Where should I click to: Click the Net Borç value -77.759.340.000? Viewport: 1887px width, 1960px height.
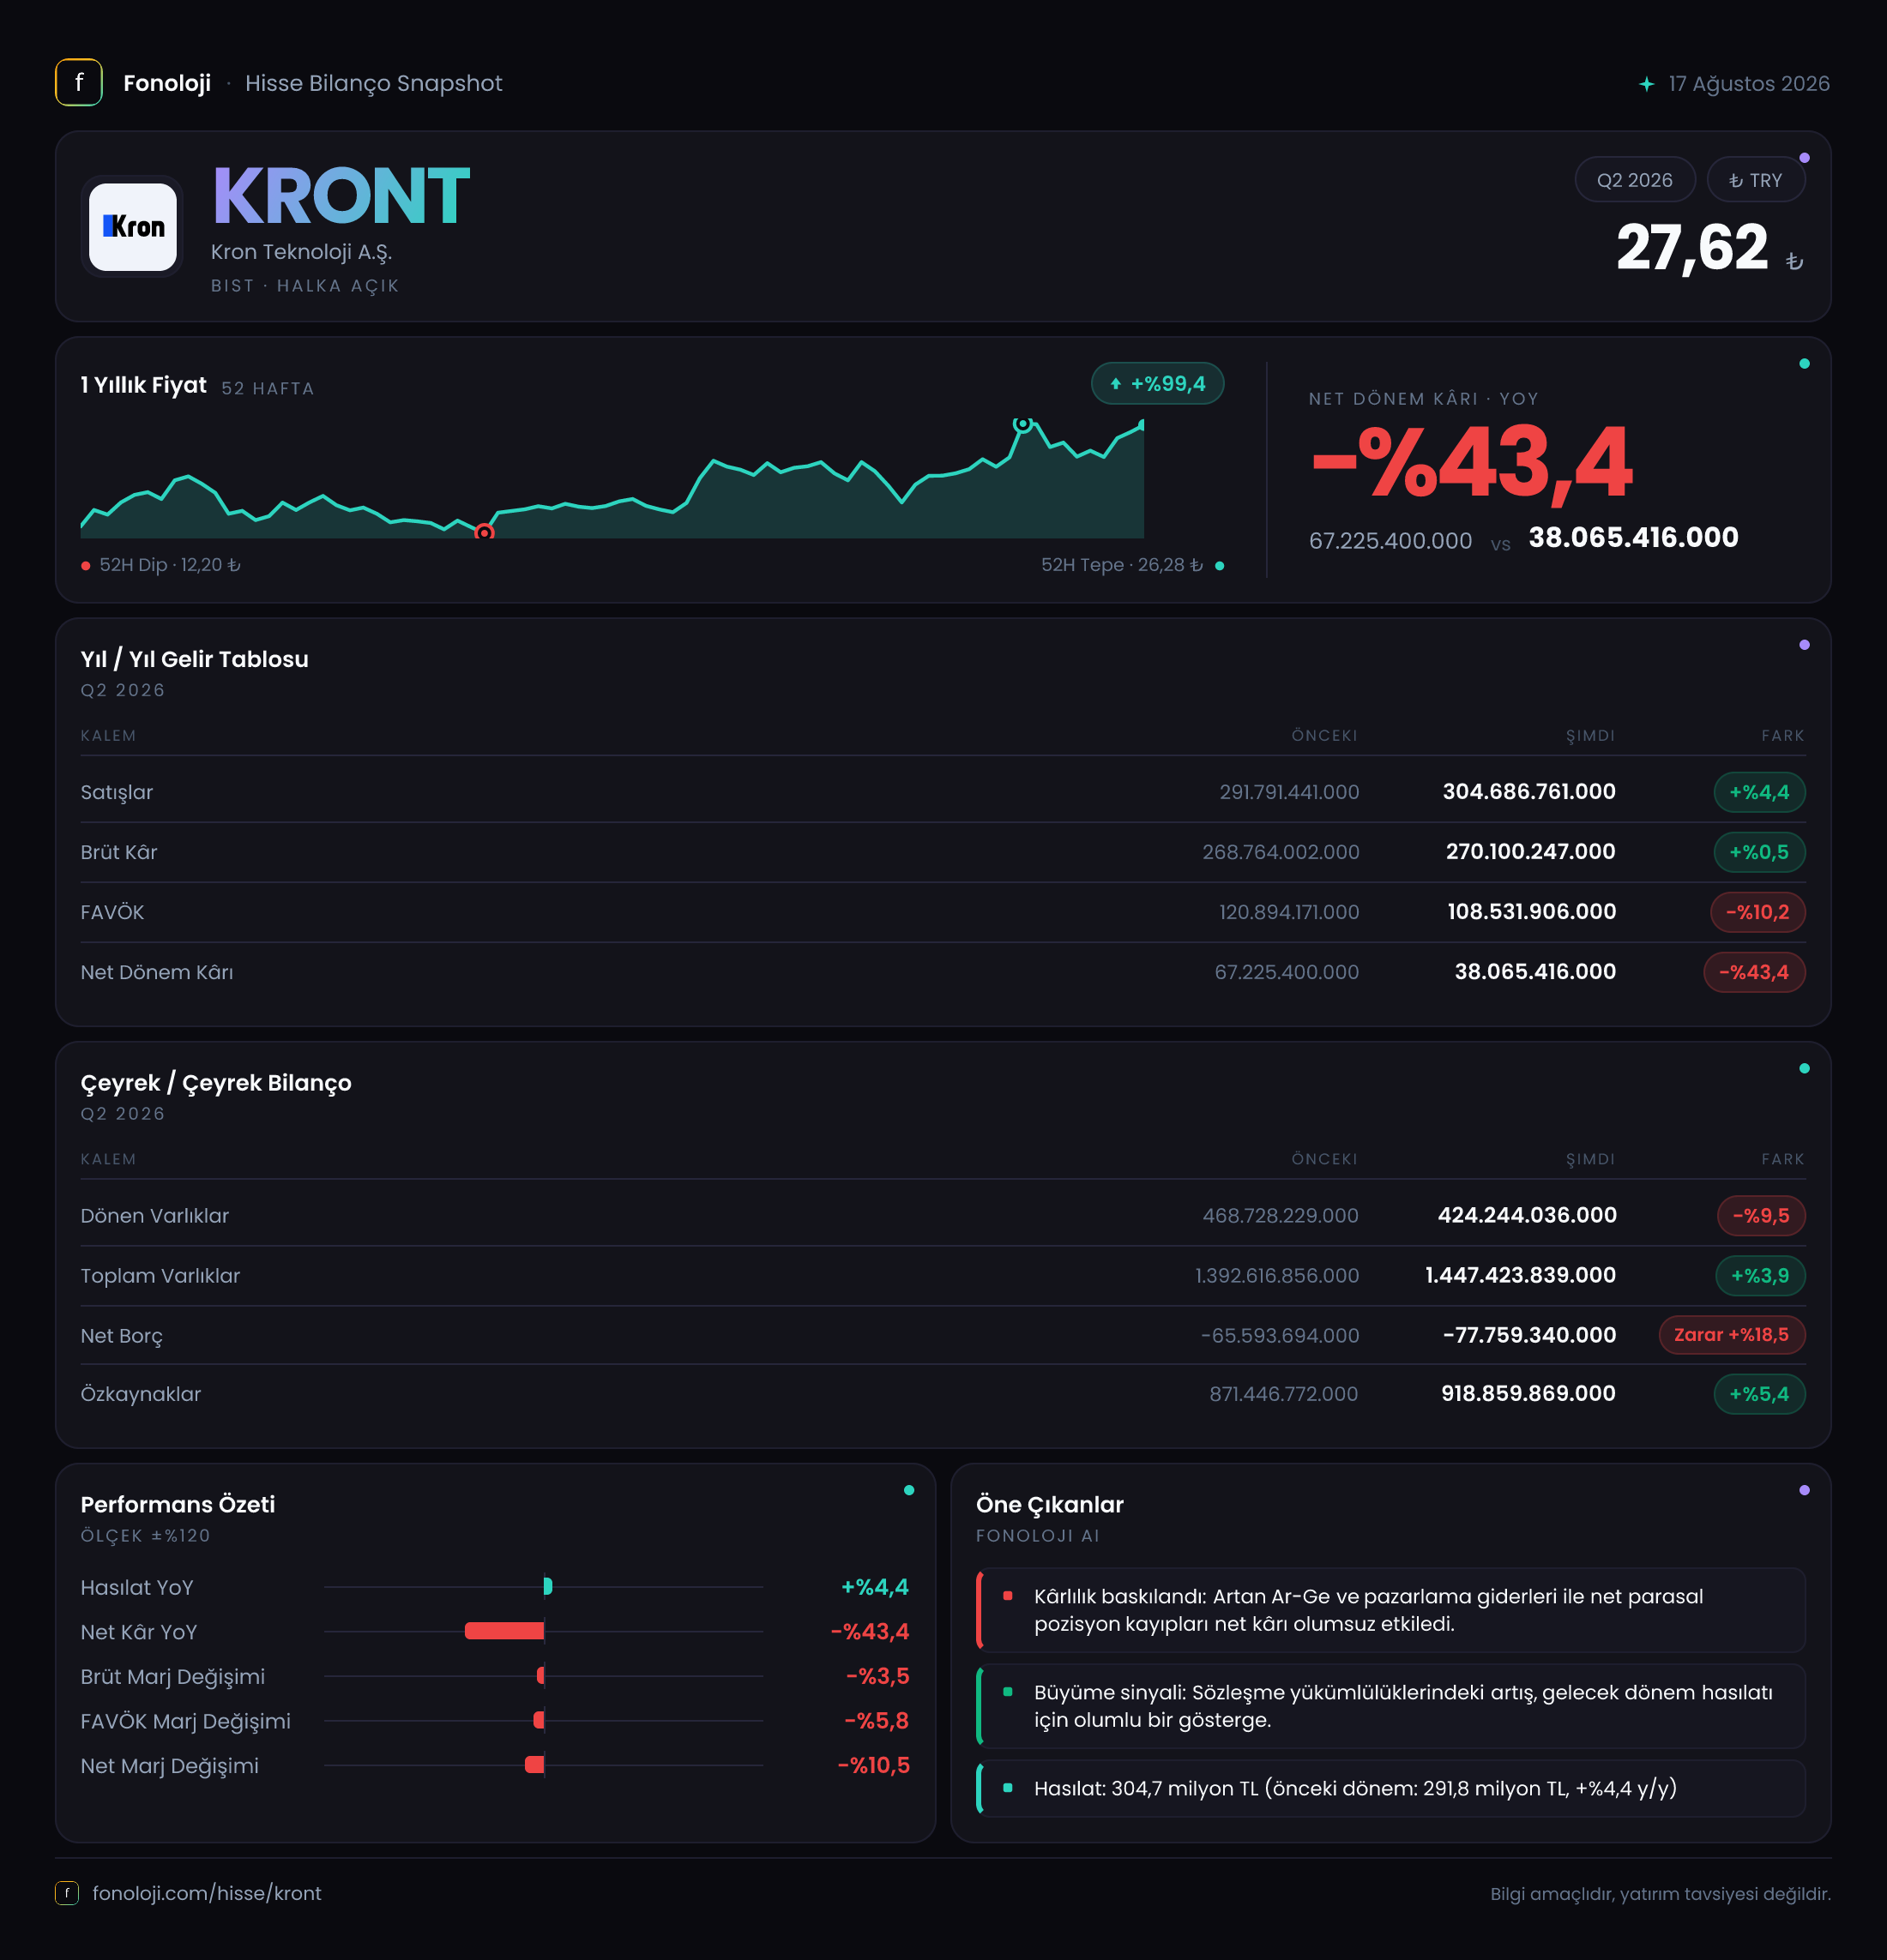1528,1335
